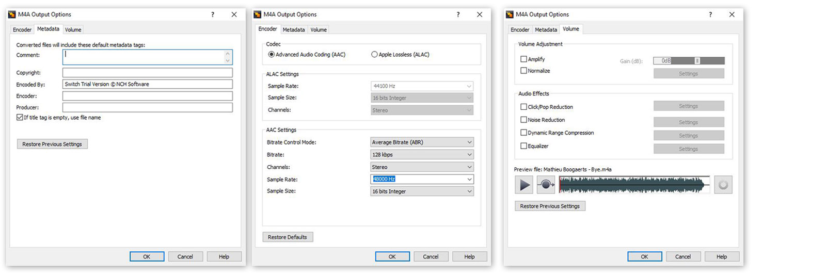Confirm with OK in Metadata dialog
This screenshot has height=274, width=826.
click(x=147, y=256)
